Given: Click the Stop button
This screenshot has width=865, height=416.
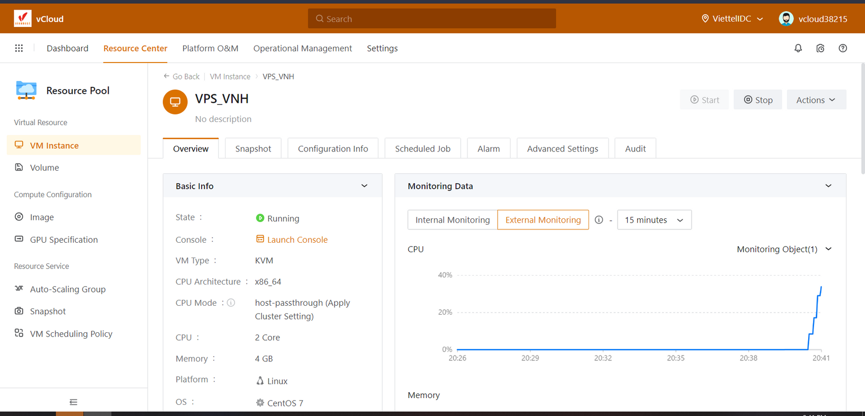Looking at the screenshot, I should [x=758, y=100].
